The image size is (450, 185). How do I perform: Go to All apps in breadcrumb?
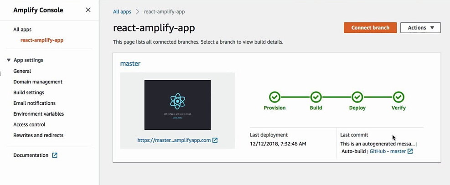tap(122, 12)
